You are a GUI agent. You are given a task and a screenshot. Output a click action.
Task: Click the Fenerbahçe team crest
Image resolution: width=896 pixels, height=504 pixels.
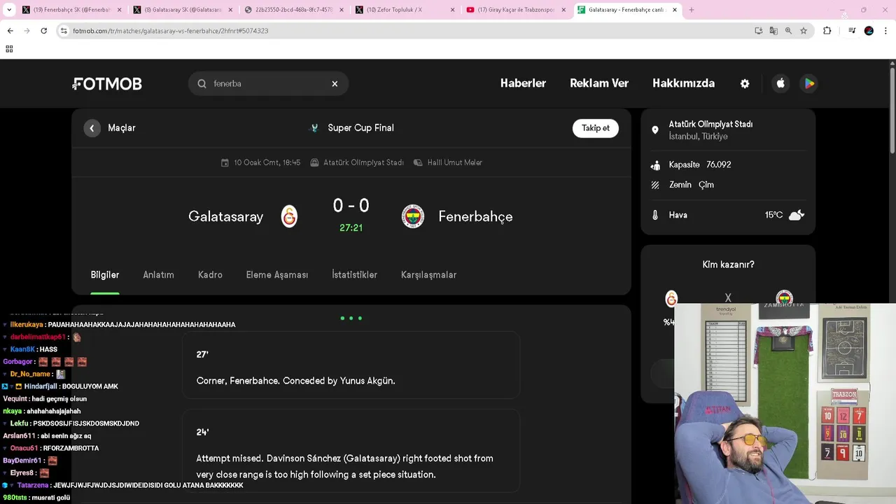coord(413,216)
